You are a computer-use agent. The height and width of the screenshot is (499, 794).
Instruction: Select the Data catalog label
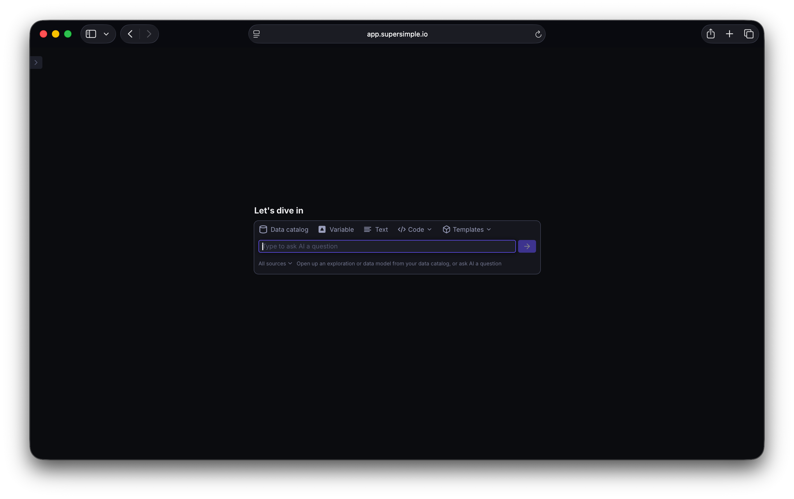[x=289, y=229]
